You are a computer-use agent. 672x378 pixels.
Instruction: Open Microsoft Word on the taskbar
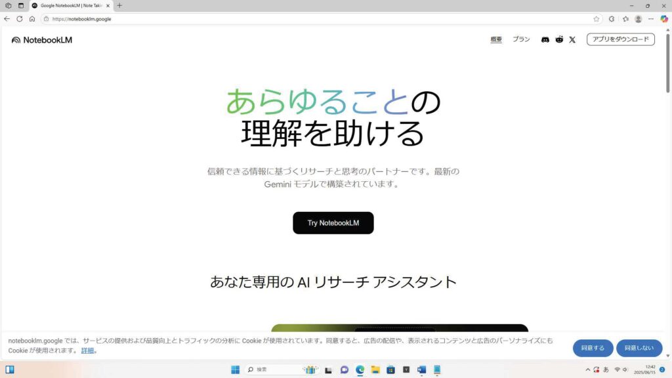(421, 369)
